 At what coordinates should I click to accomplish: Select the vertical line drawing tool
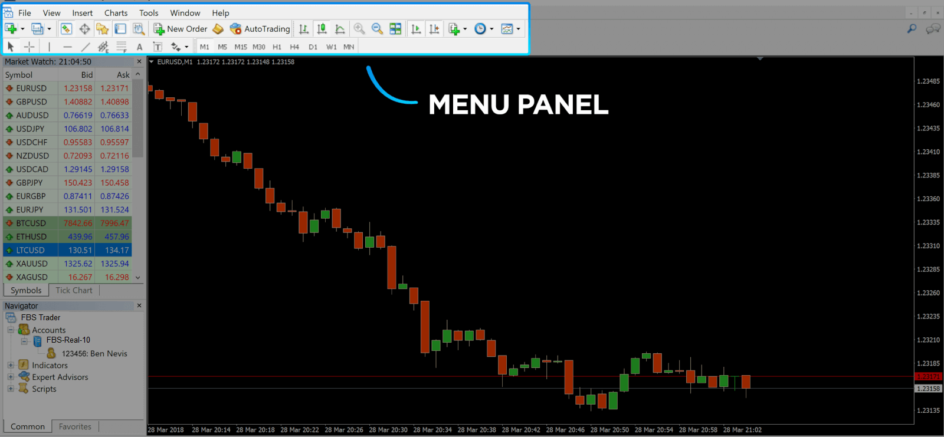point(49,47)
